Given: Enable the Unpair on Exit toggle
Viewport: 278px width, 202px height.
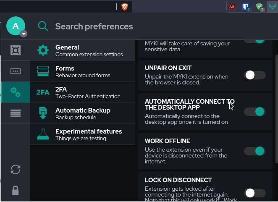Looking at the screenshot, I should click(x=255, y=75).
